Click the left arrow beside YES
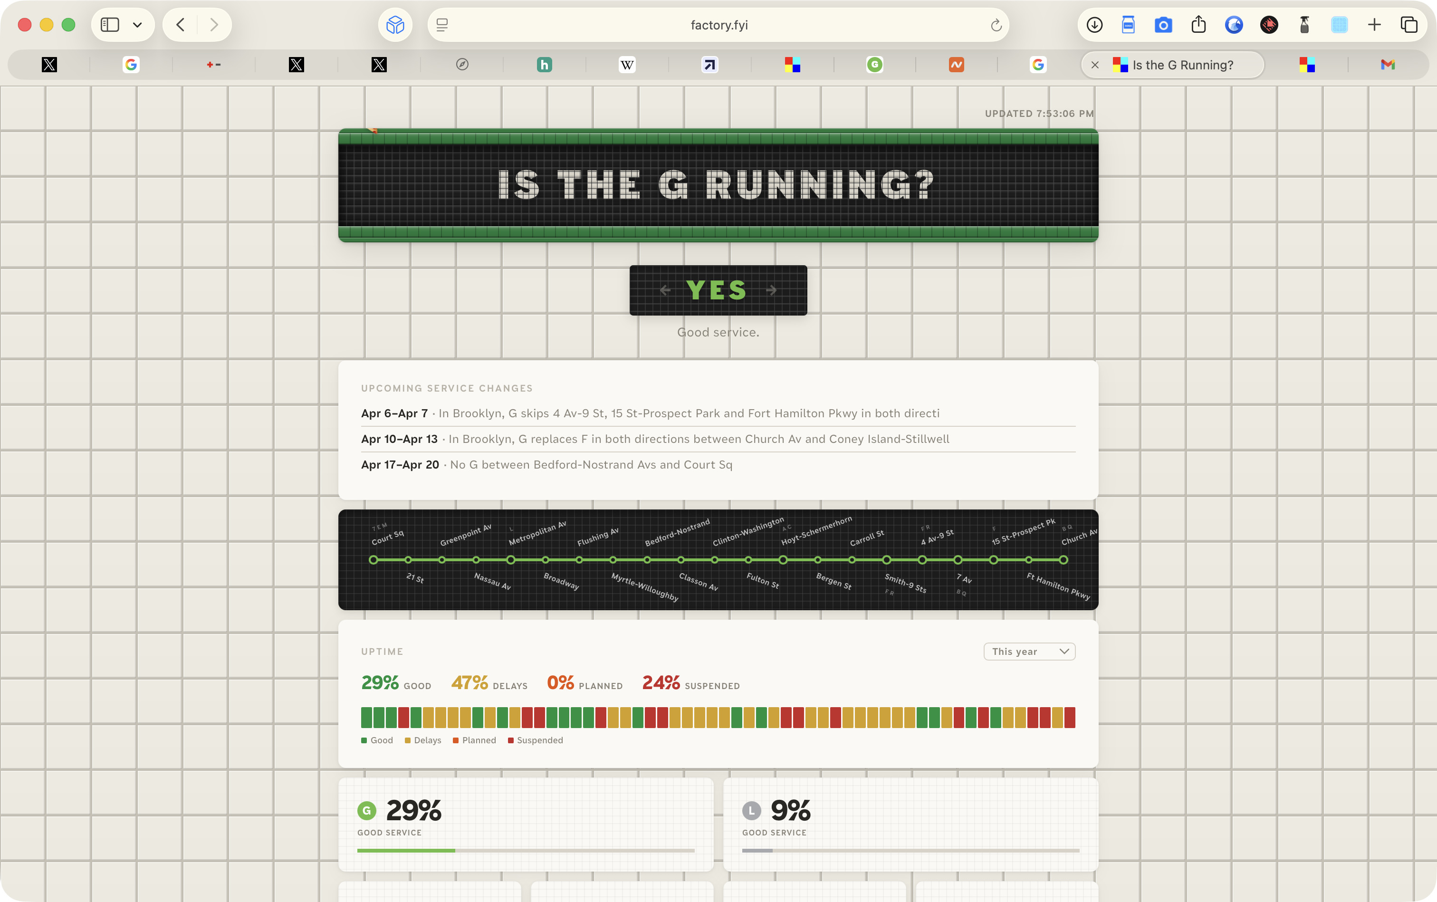 coord(665,290)
